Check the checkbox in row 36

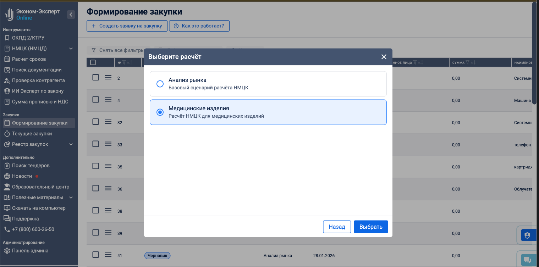(x=95, y=188)
